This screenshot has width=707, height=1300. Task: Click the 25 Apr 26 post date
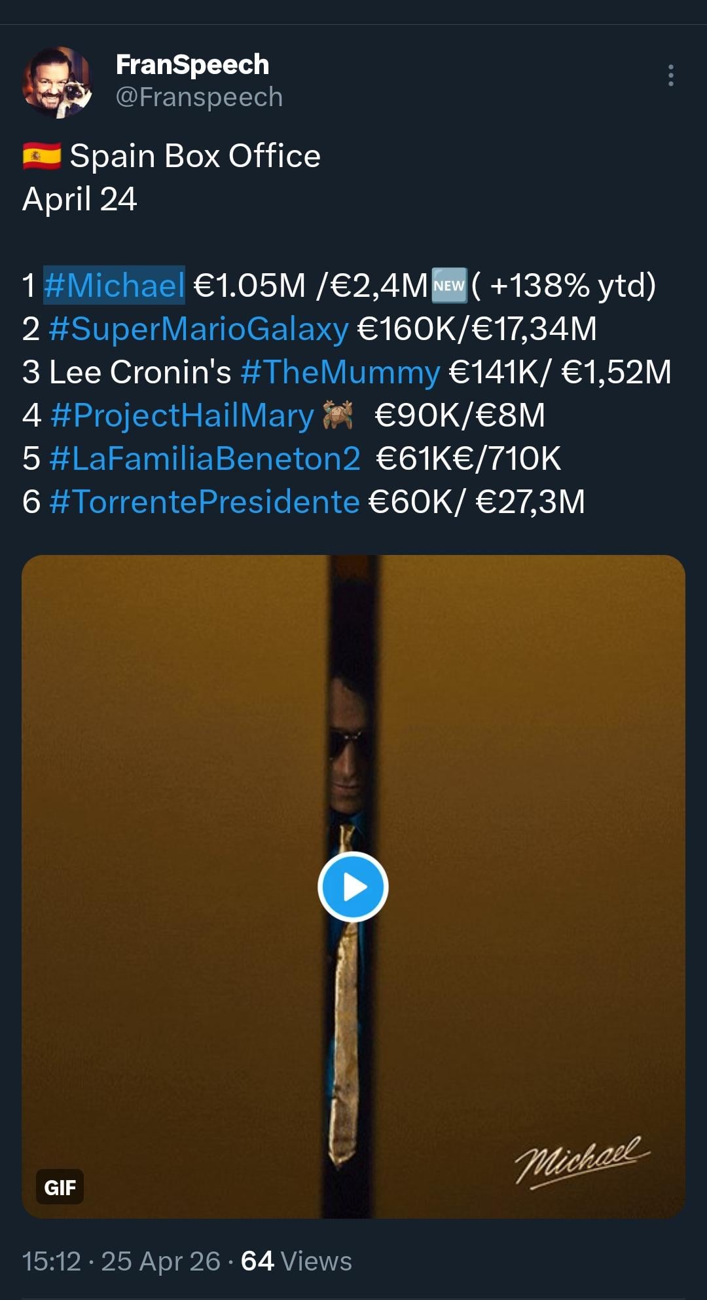coord(160,1261)
